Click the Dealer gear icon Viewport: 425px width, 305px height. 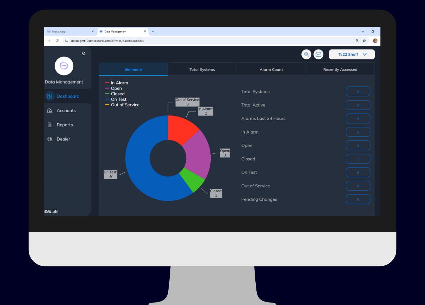click(x=50, y=139)
